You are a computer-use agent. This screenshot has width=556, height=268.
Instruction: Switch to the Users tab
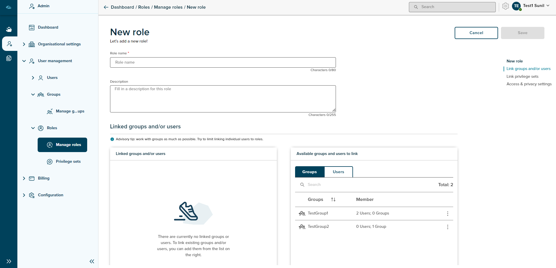click(x=339, y=172)
